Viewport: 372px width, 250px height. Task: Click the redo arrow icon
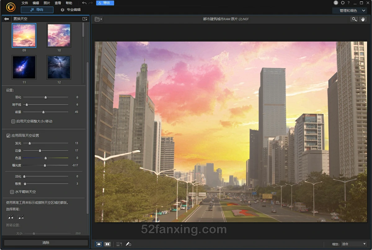click(x=91, y=3)
